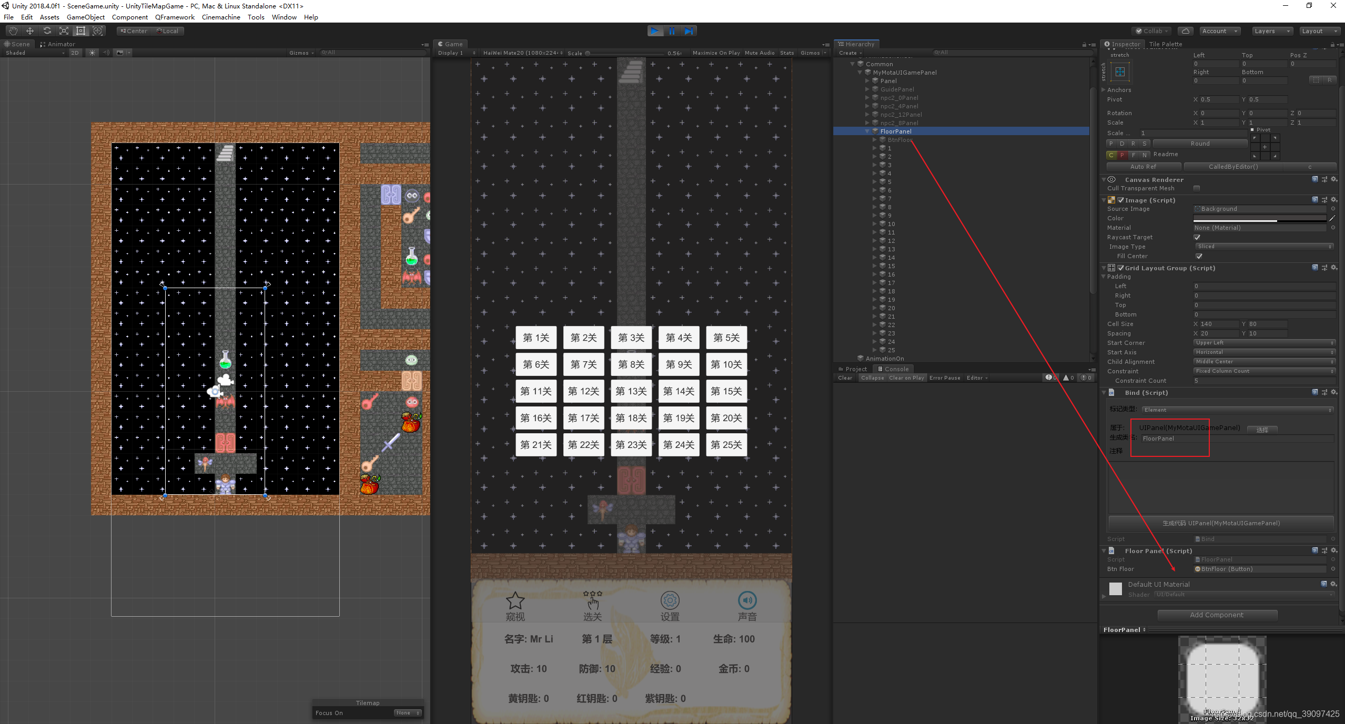Viewport: 1345px width, 724px height.
Task: Select the Rect Transform tool
Action: [x=80, y=31]
